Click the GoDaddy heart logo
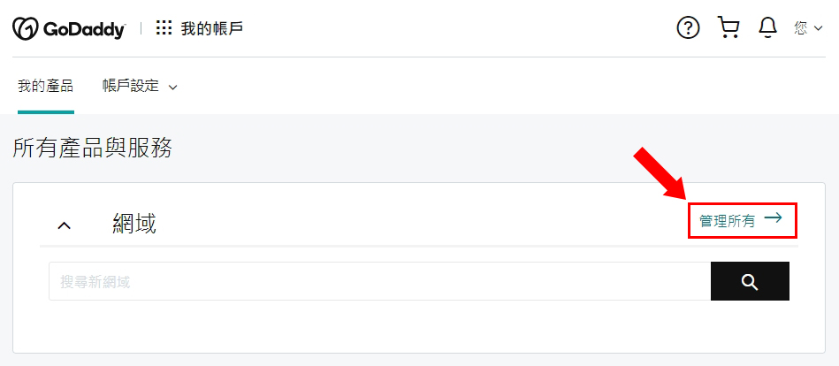The height and width of the screenshot is (366, 839). tap(25, 27)
